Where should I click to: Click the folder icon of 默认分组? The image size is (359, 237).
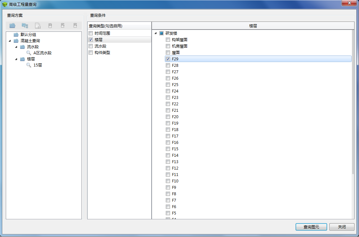click(x=16, y=35)
